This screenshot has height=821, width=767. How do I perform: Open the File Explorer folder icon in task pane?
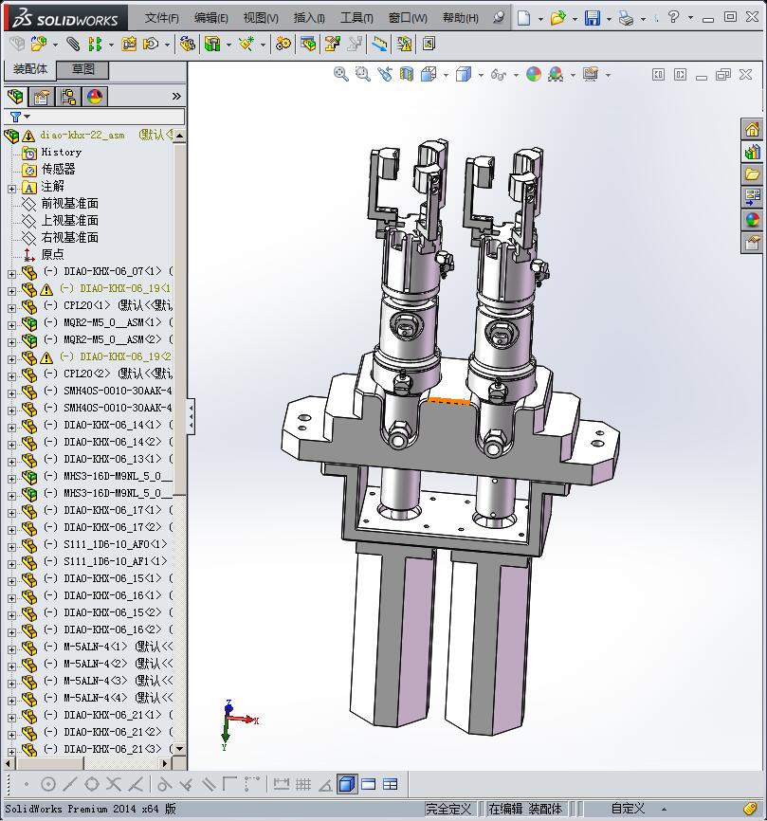point(753,174)
